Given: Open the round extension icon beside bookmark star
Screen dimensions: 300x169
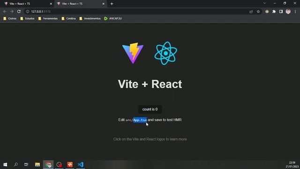Looking at the screenshot, I should (267, 11).
